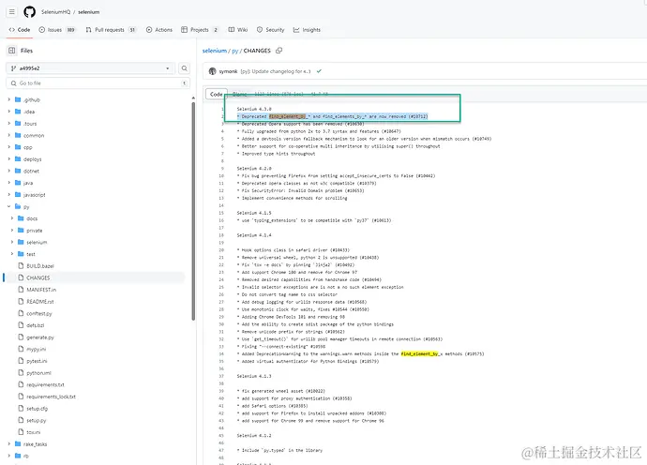Screen dimensions: 647x465
Task: Open the mypy.ini file icon
Action: click(x=21, y=349)
